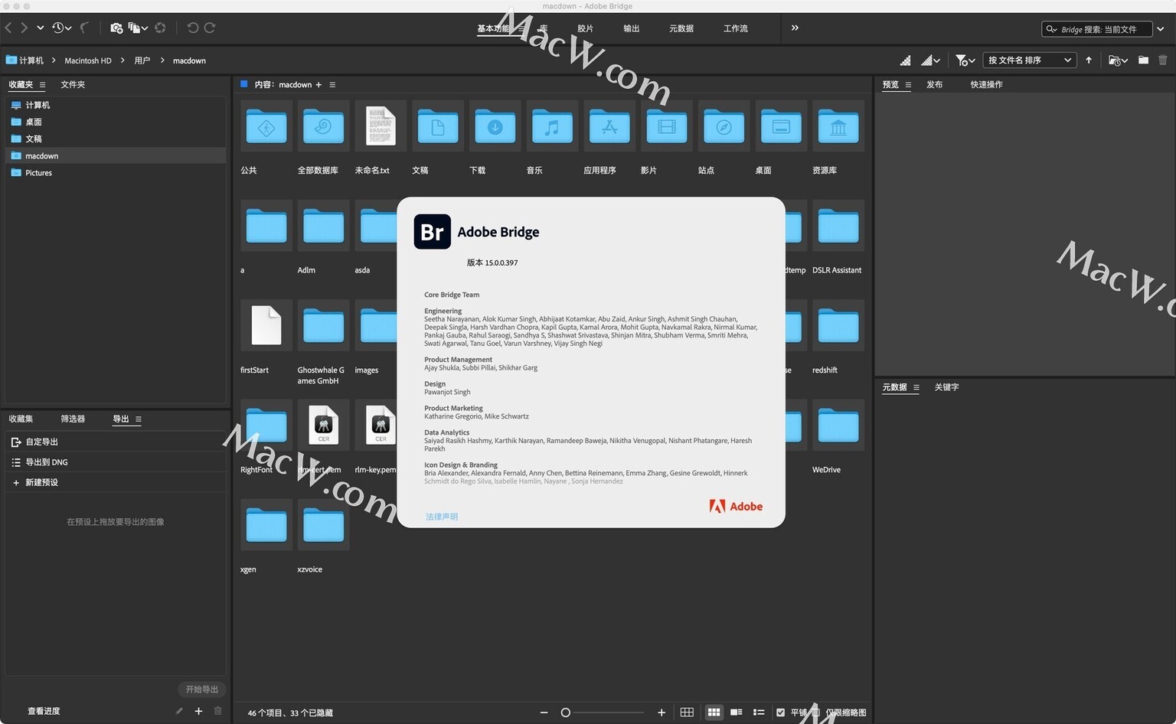
Task: Click the thumbnail size slider handle
Action: (566, 713)
